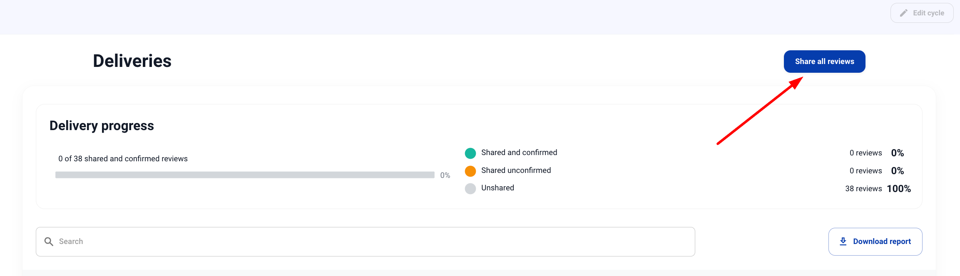960x276 pixels.
Task: Click the delivery progress bar
Action: click(245, 175)
